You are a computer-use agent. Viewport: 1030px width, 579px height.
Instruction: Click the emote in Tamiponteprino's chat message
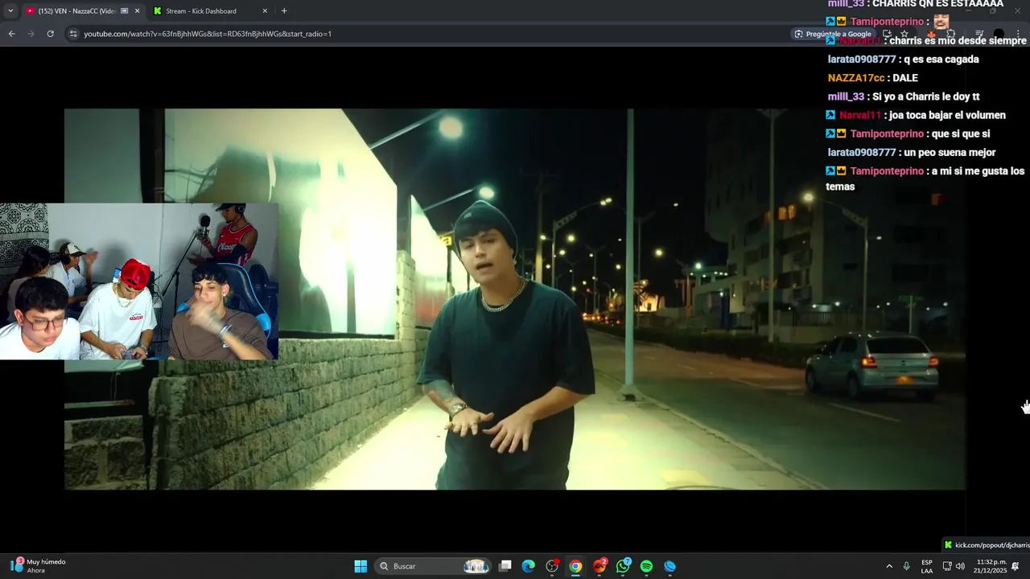(x=941, y=22)
